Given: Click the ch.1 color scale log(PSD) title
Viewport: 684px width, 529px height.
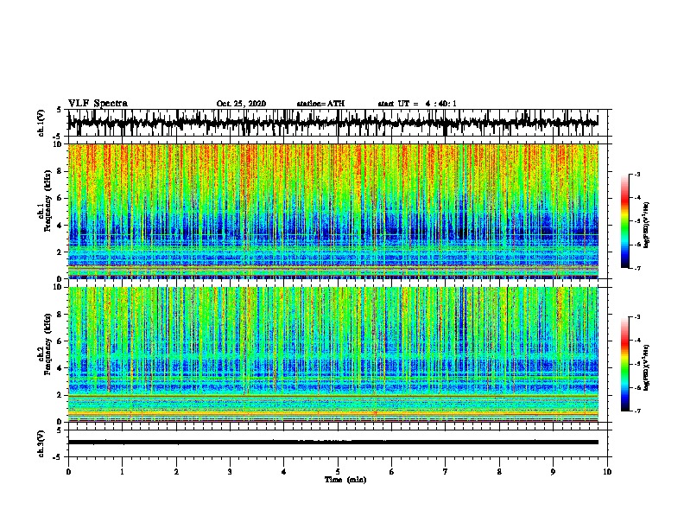Looking at the screenshot, I should pyautogui.click(x=647, y=226).
